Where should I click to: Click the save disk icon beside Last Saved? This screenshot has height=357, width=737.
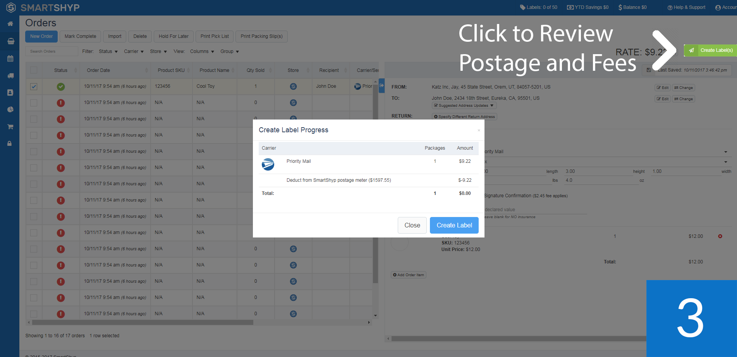tap(648, 70)
